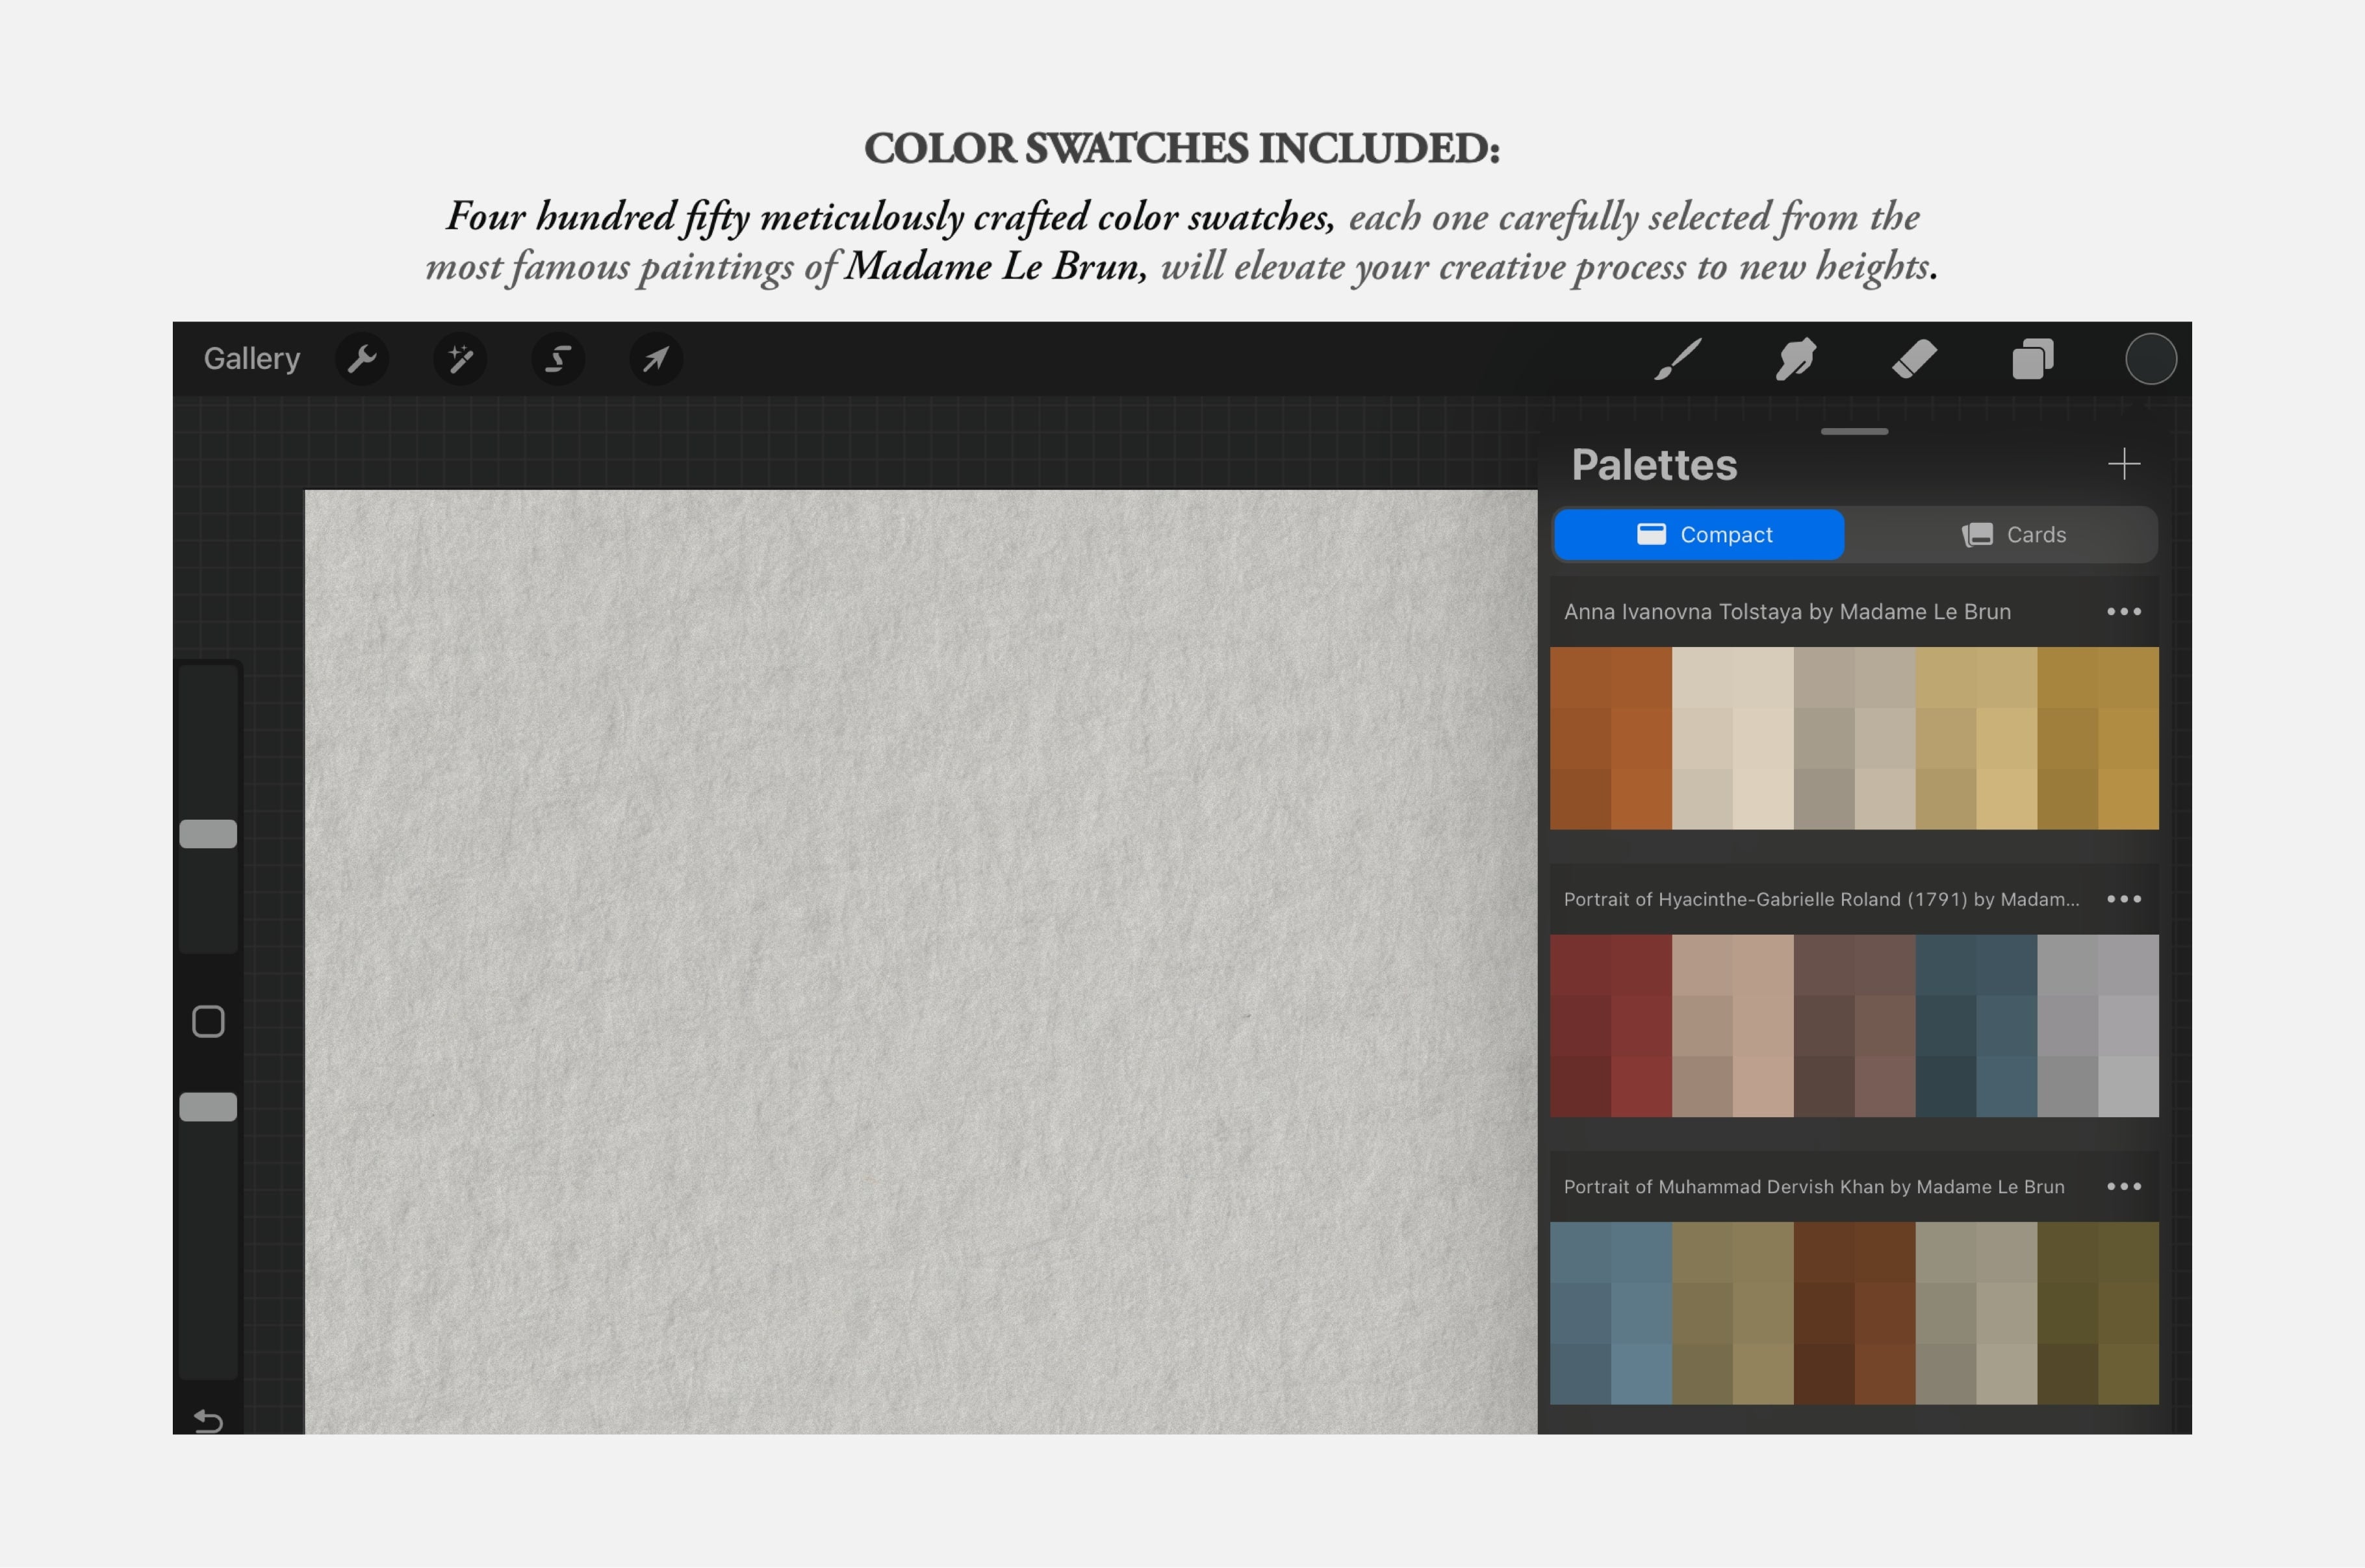Open the Layers panel
The width and height of the screenshot is (2365, 1568).
pyautogui.click(x=2033, y=359)
